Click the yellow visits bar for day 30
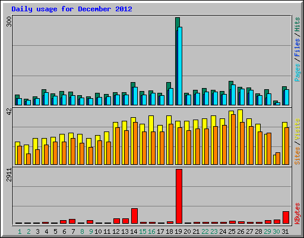The image size is (304, 238). point(274,159)
